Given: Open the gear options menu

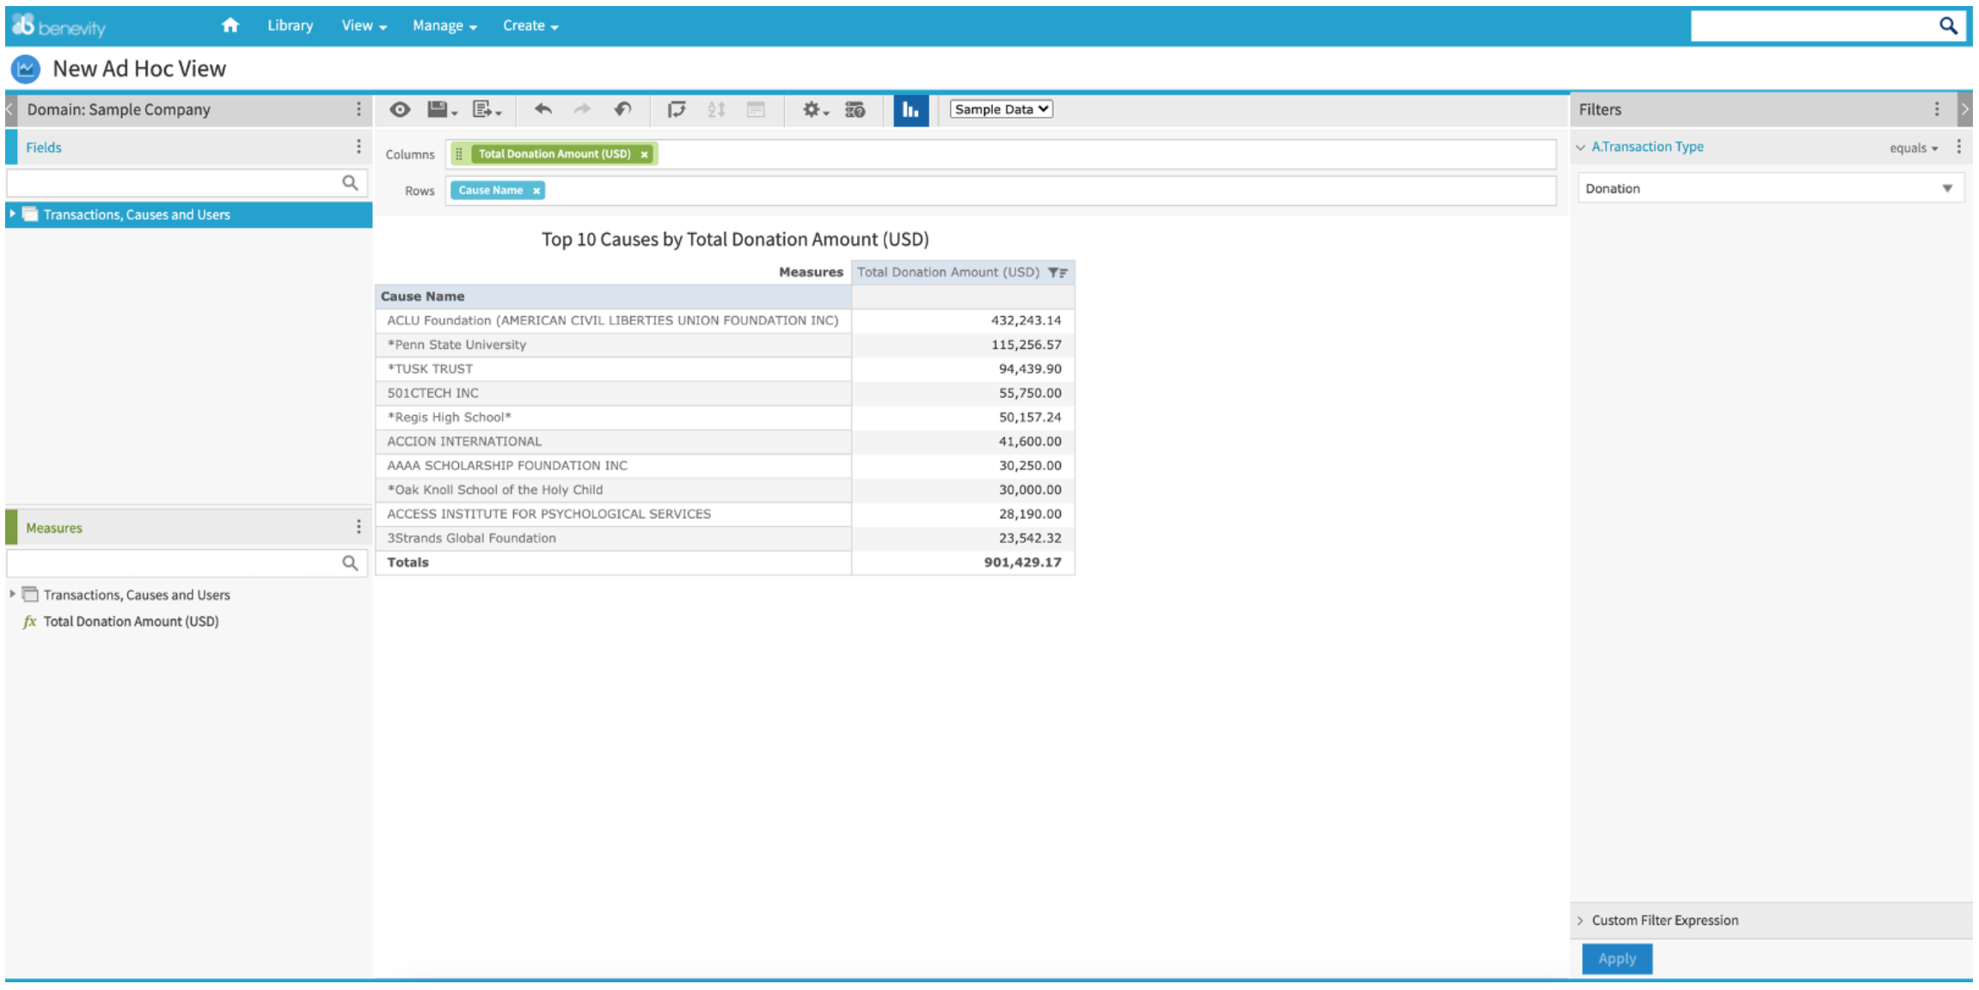Looking at the screenshot, I should [x=814, y=109].
